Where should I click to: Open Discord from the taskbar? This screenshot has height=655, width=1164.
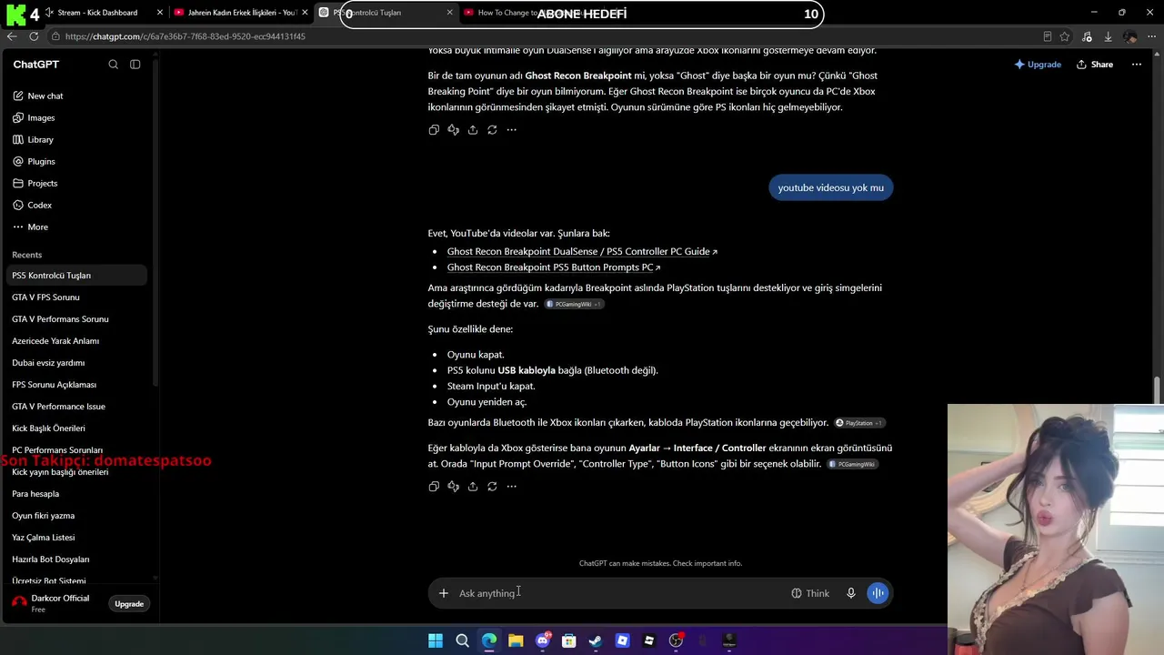(543, 640)
